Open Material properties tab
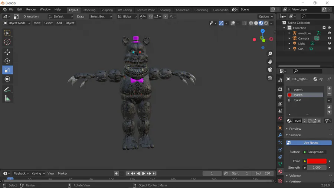Viewport: 334px width, 188px height. [x=280, y=172]
